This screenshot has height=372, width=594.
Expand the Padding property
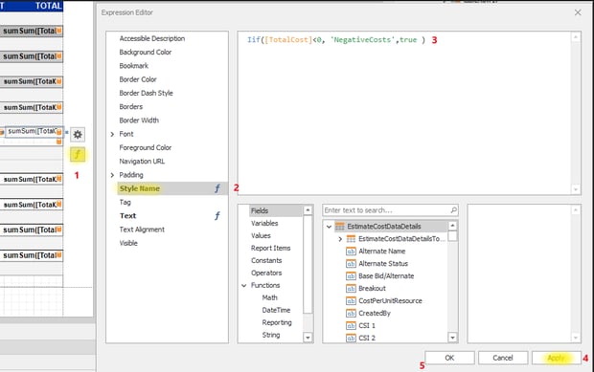click(x=112, y=175)
